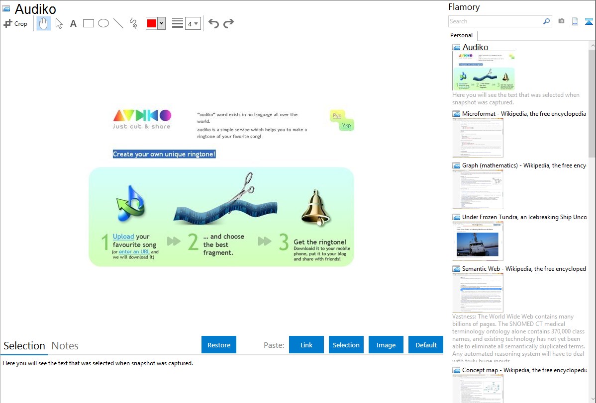The image size is (596, 403).
Task: Click the Graph (mathematics) item icon
Action: pos(457,165)
